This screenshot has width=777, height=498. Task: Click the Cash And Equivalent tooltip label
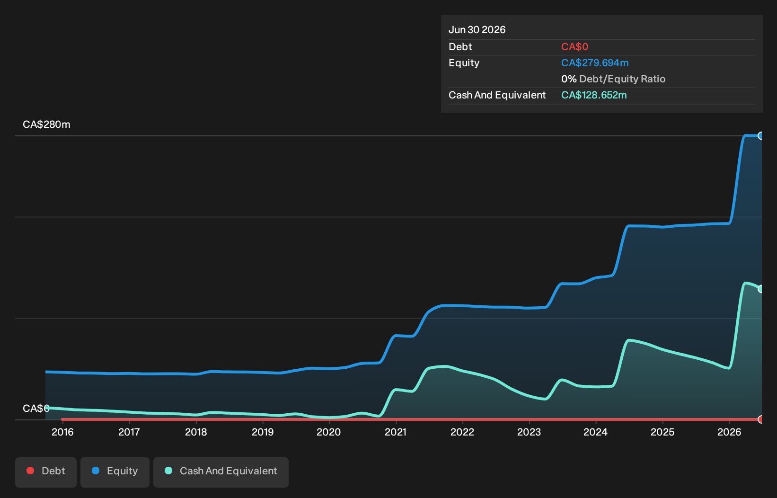pos(497,95)
